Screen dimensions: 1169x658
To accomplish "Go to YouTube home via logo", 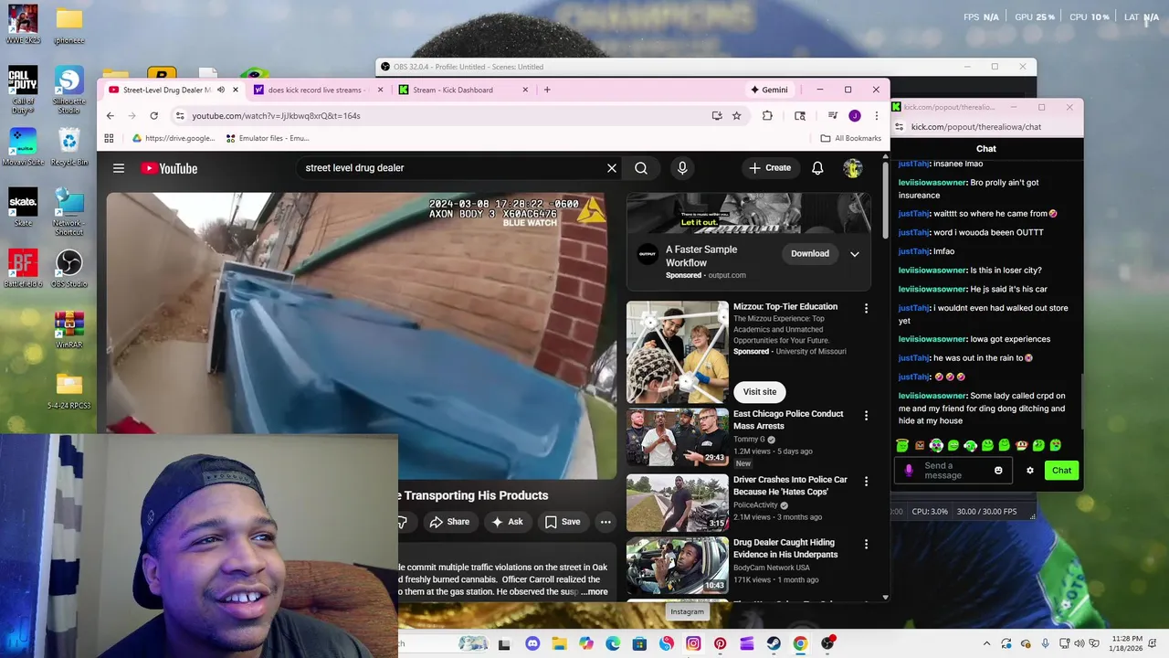I will point(169,168).
